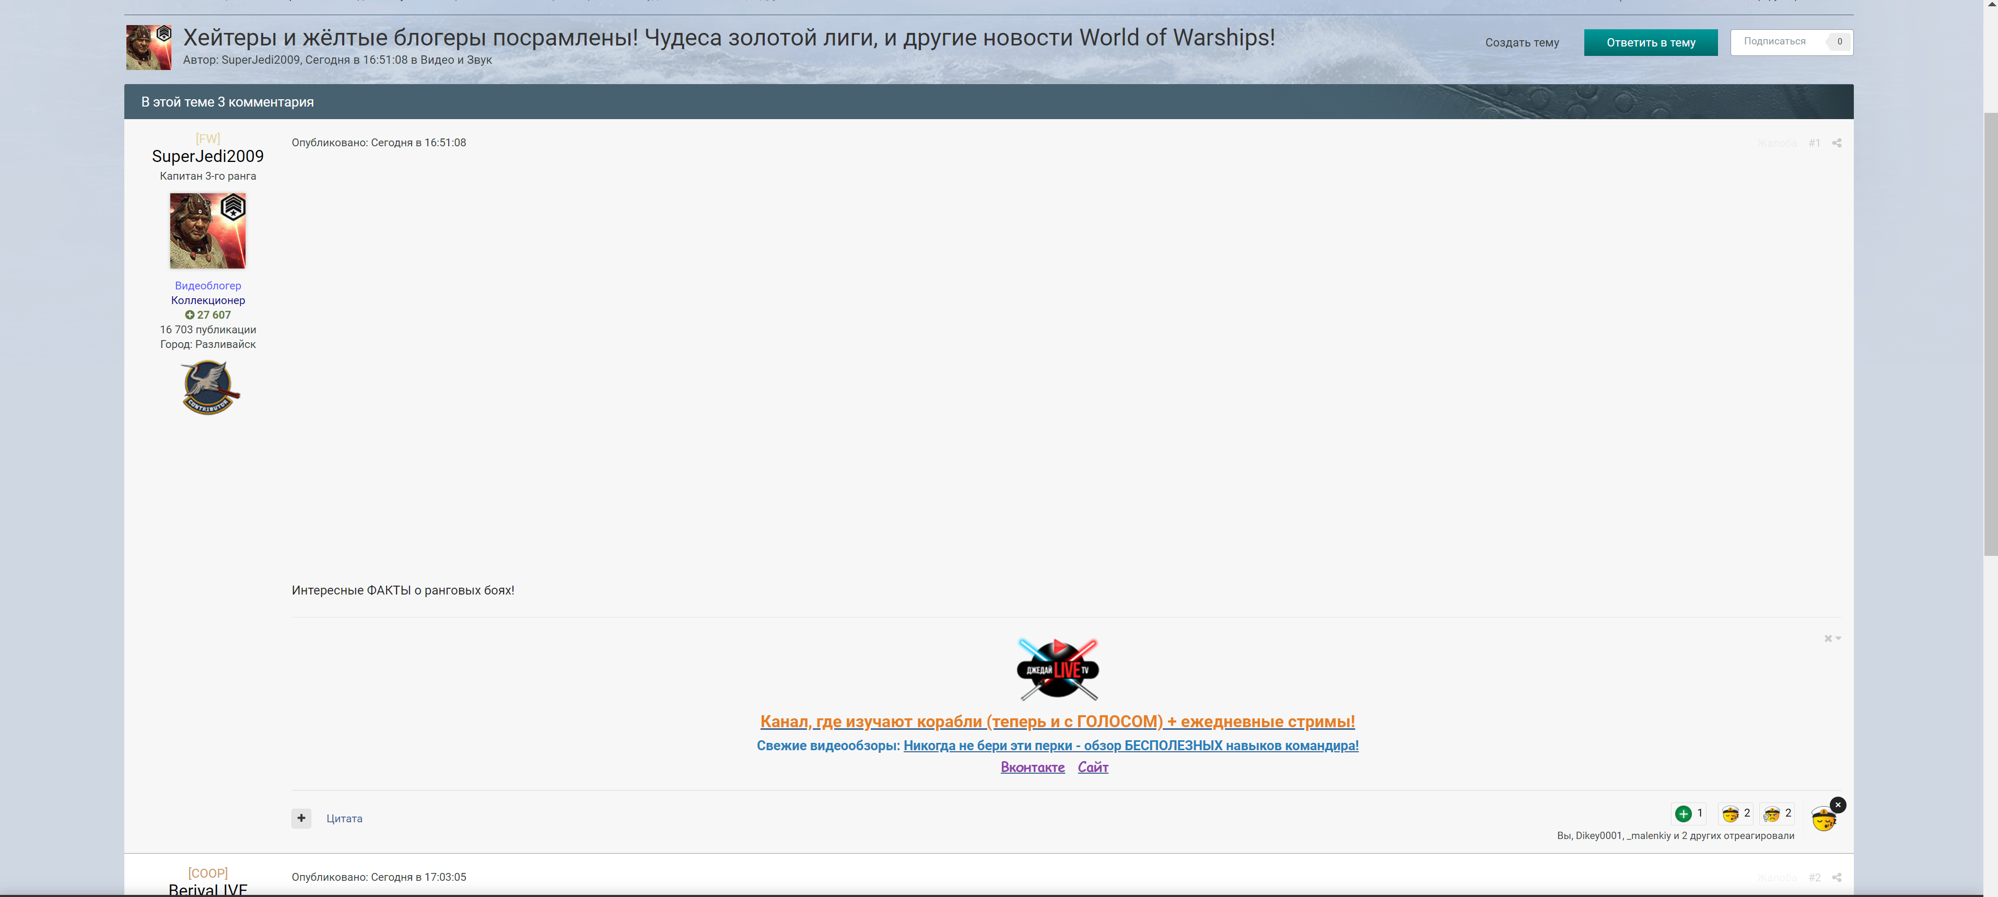Click the Коллекционер group label
1998x897 pixels.
tap(208, 300)
